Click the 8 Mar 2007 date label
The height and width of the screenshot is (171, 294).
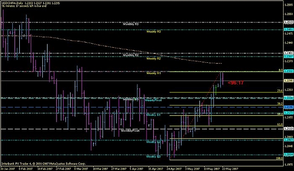pos(81,169)
